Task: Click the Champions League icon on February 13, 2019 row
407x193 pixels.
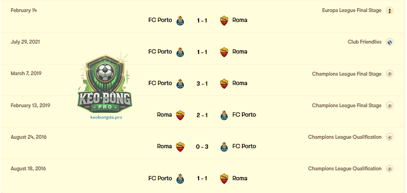Action: [x=389, y=106]
